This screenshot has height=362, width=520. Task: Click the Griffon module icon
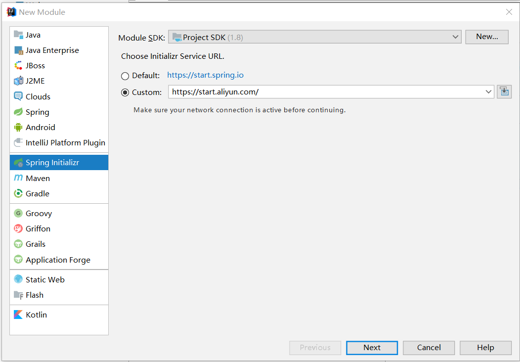click(18, 228)
